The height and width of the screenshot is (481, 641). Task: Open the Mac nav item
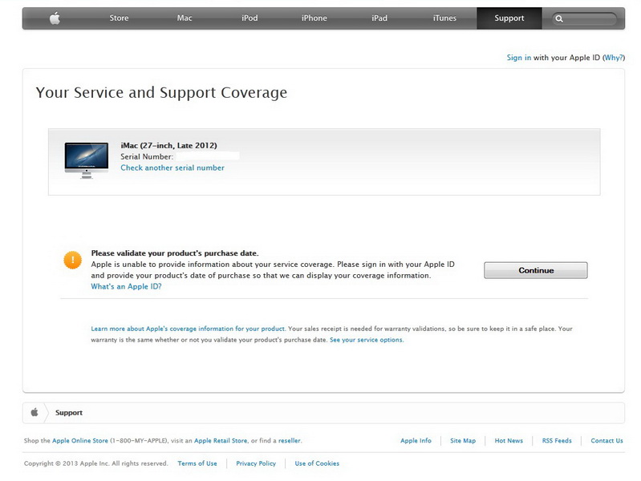pos(185,18)
